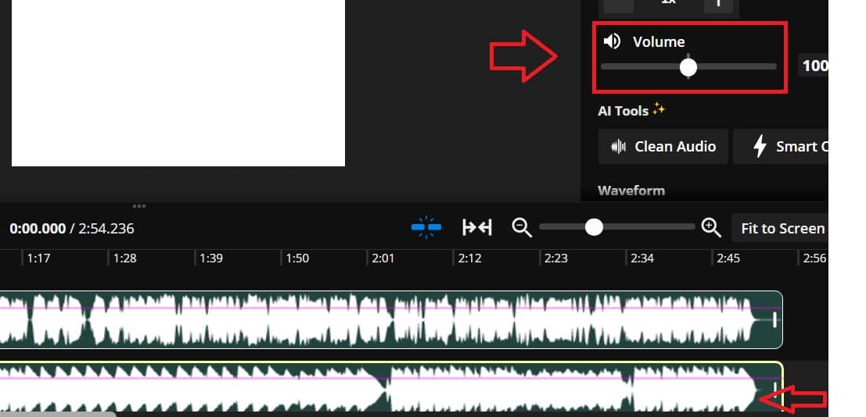Screen dimensions: 866x417
Task: Click the 2:54.236 total duration text
Action: (106, 228)
